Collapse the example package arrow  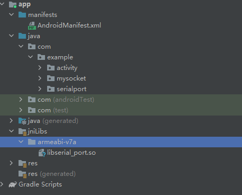click(31, 57)
